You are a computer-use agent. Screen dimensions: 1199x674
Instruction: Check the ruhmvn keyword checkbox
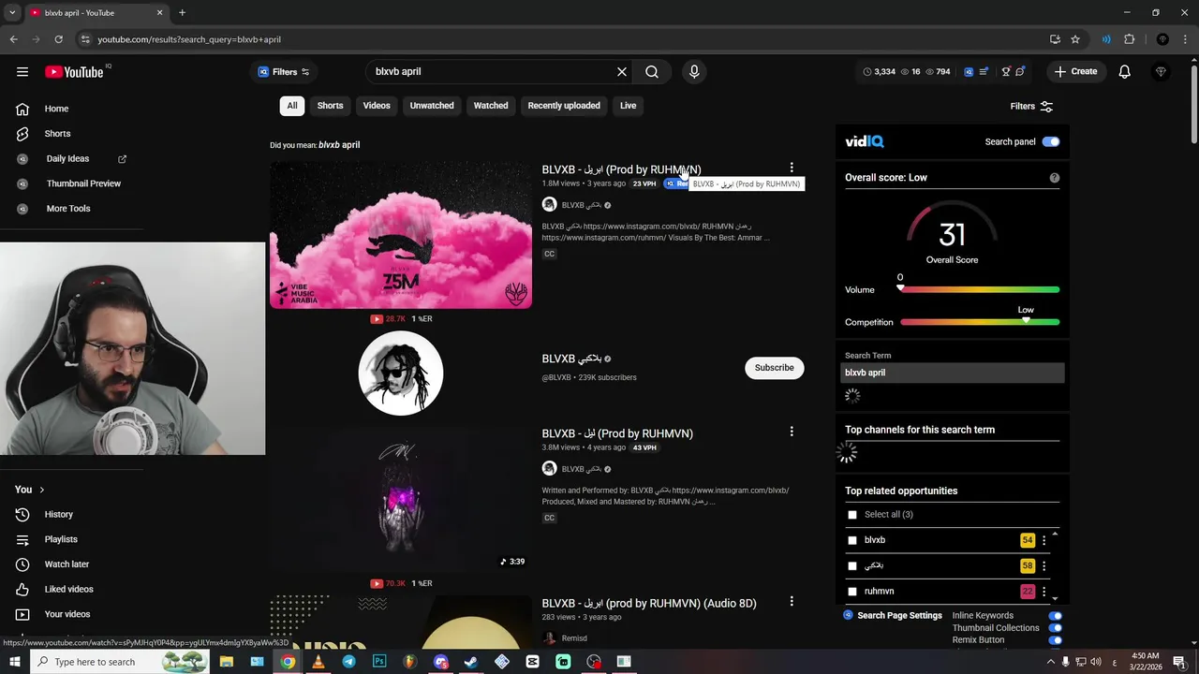point(852,592)
